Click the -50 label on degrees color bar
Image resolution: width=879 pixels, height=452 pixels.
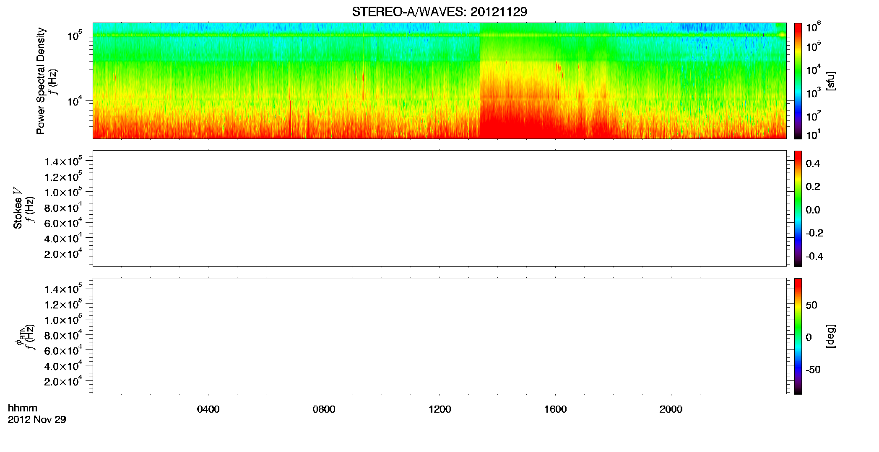tap(813, 370)
